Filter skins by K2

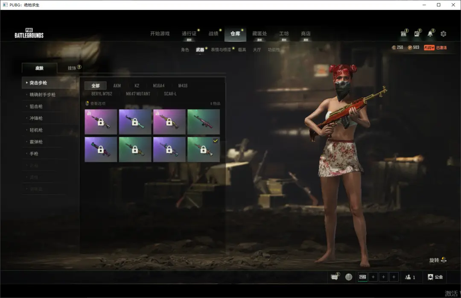click(137, 86)
